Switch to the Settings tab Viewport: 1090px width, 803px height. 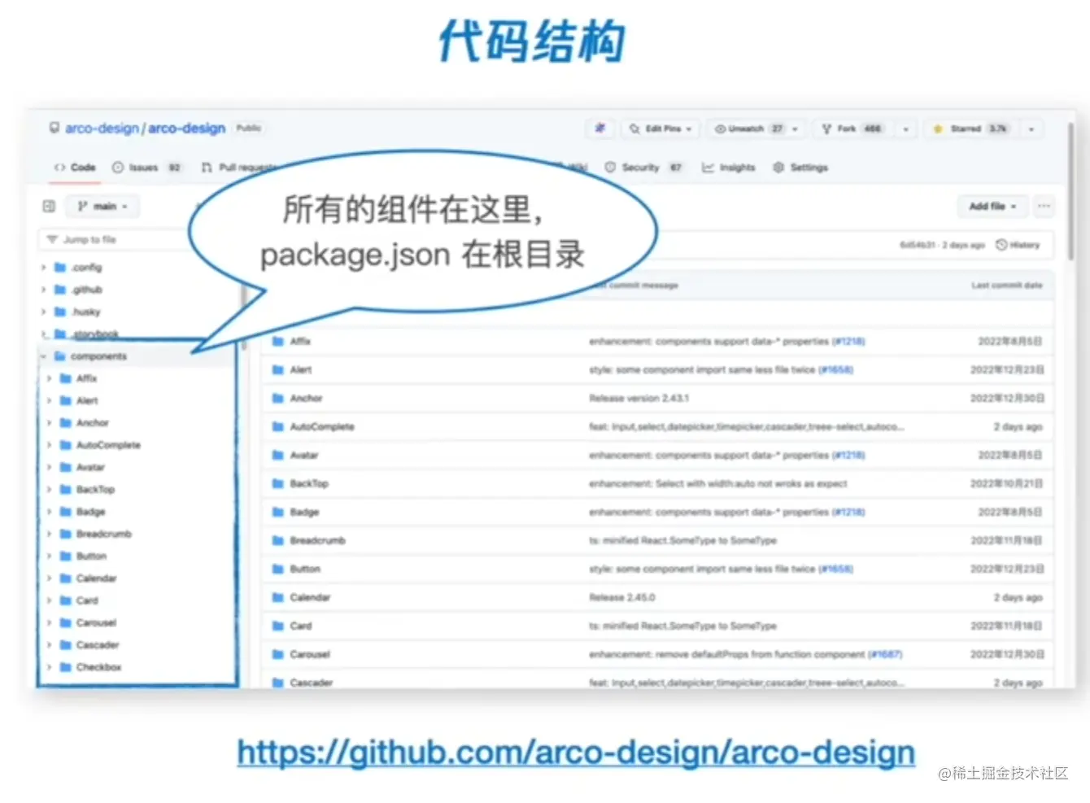point(800,168)
